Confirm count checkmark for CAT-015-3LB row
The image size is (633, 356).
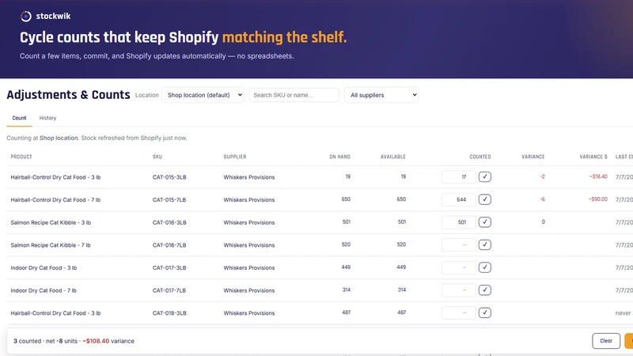coord(485,176)
